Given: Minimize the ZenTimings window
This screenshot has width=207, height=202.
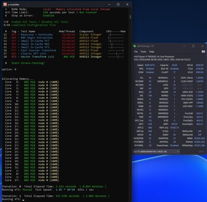Looking at the screenshot, I should [x=184, y=46].
